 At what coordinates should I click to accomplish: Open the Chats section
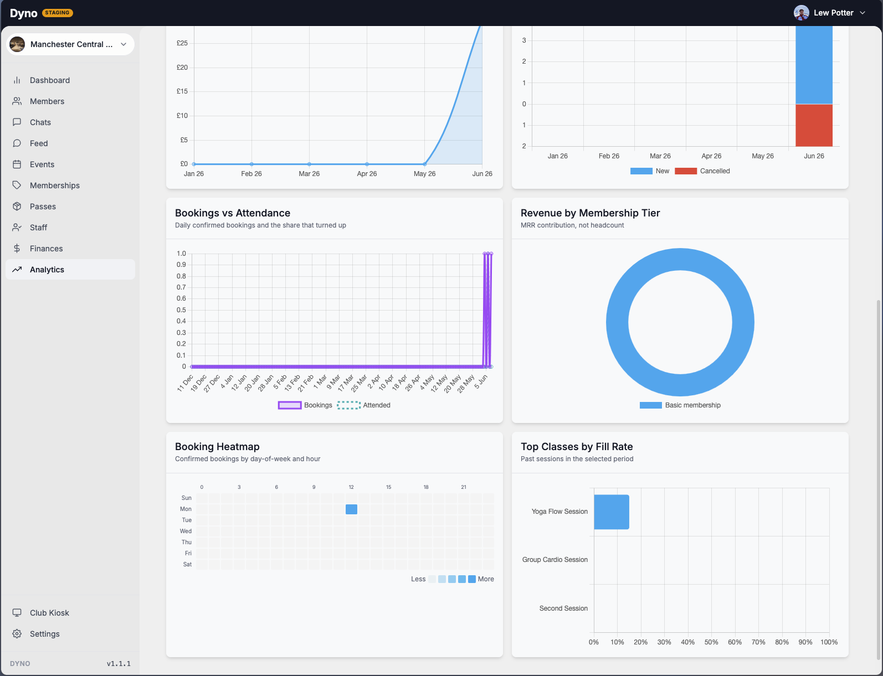coord(70,122)
